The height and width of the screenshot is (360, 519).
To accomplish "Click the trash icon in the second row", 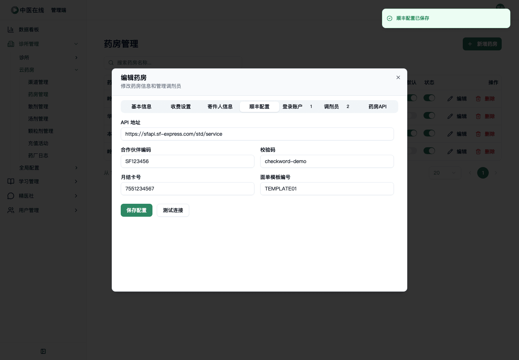I will point(478,116).
